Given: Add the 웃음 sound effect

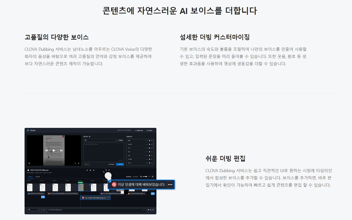Looking at the screenshot, I should point(152,156).
